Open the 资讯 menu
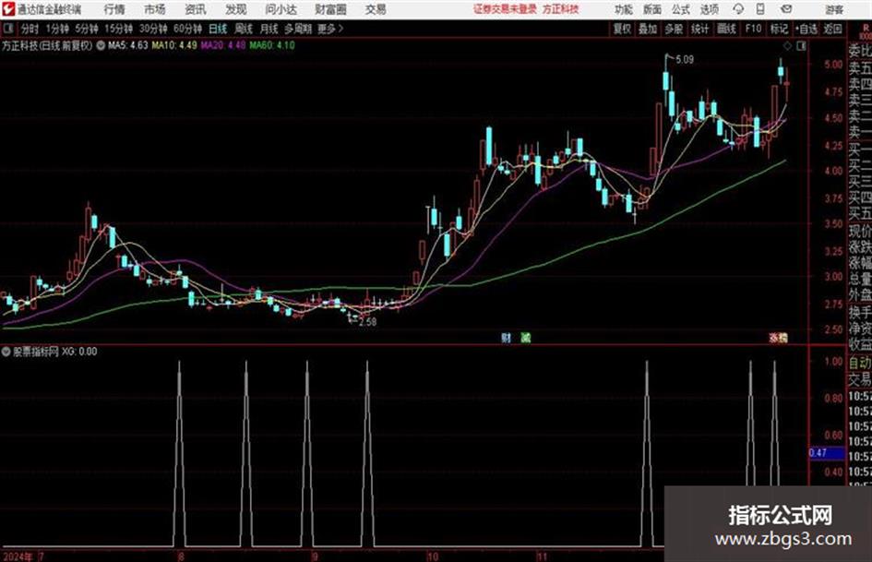 point(196,9)
